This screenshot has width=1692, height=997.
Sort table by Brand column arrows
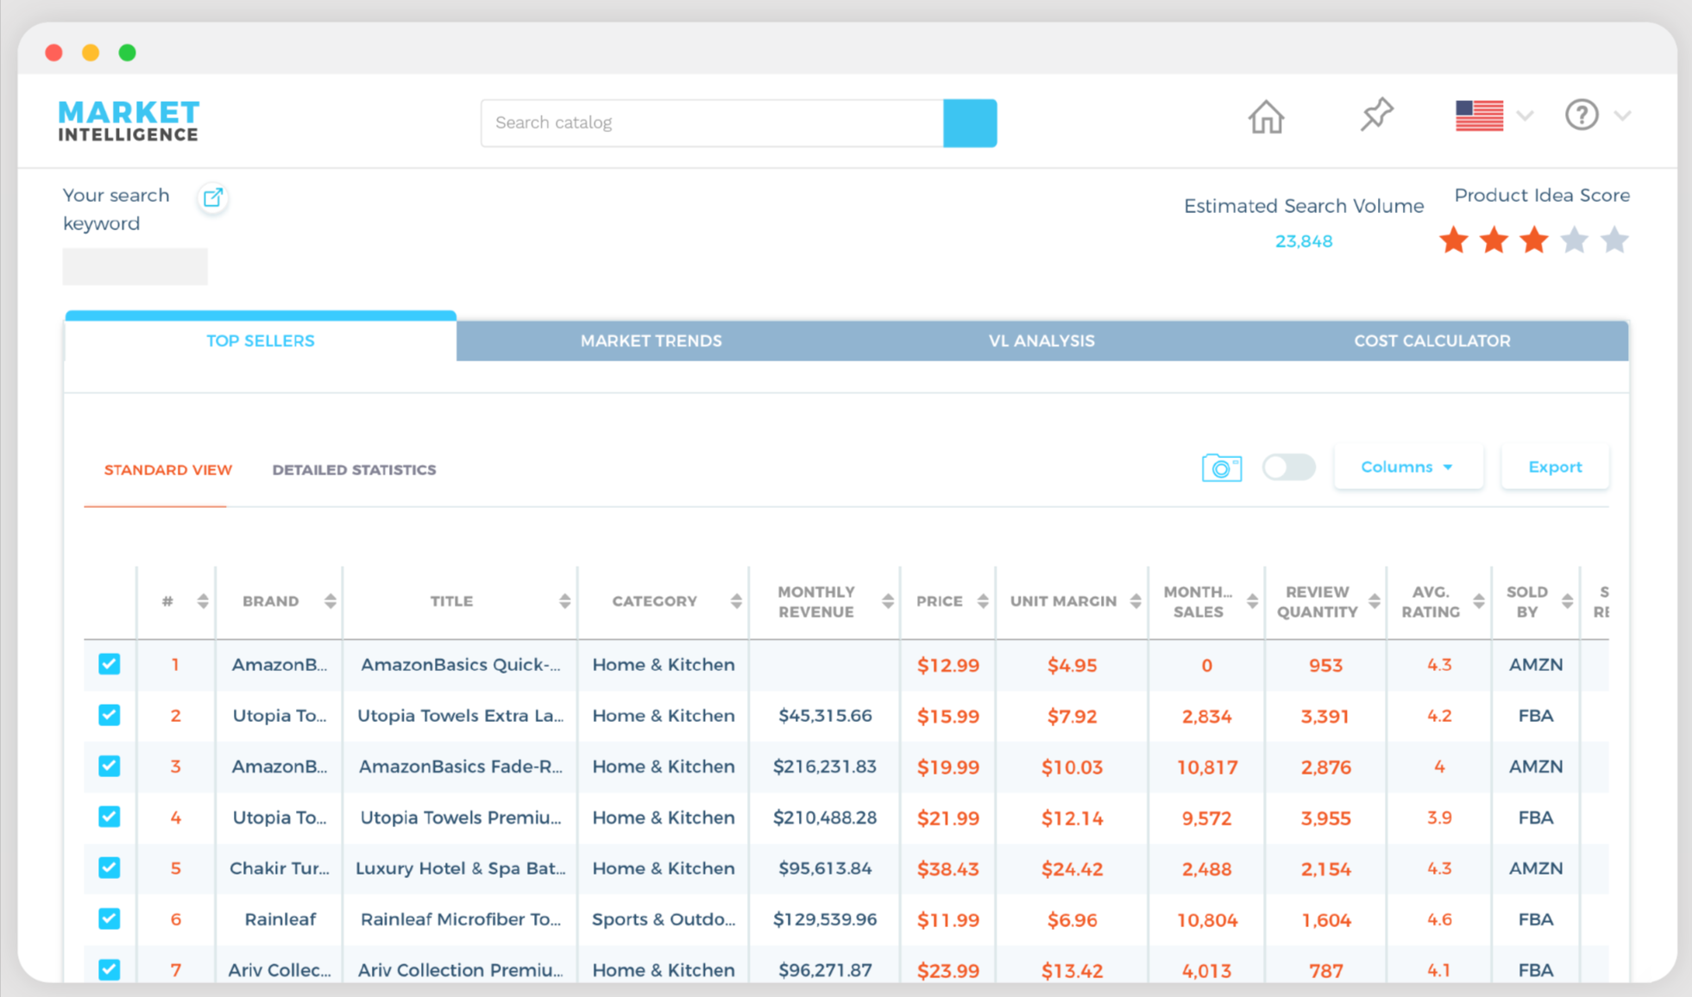coord(330,601)
